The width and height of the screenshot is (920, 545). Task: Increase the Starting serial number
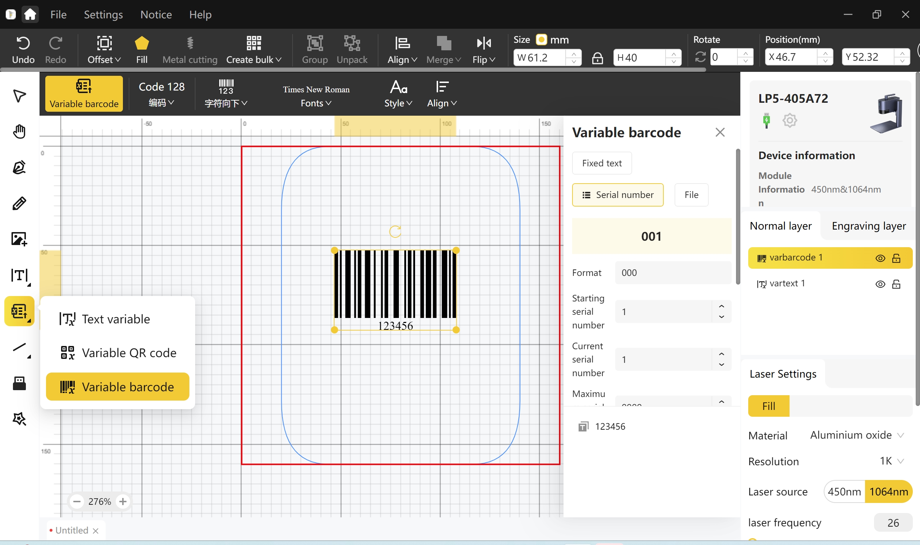point(721,306)
